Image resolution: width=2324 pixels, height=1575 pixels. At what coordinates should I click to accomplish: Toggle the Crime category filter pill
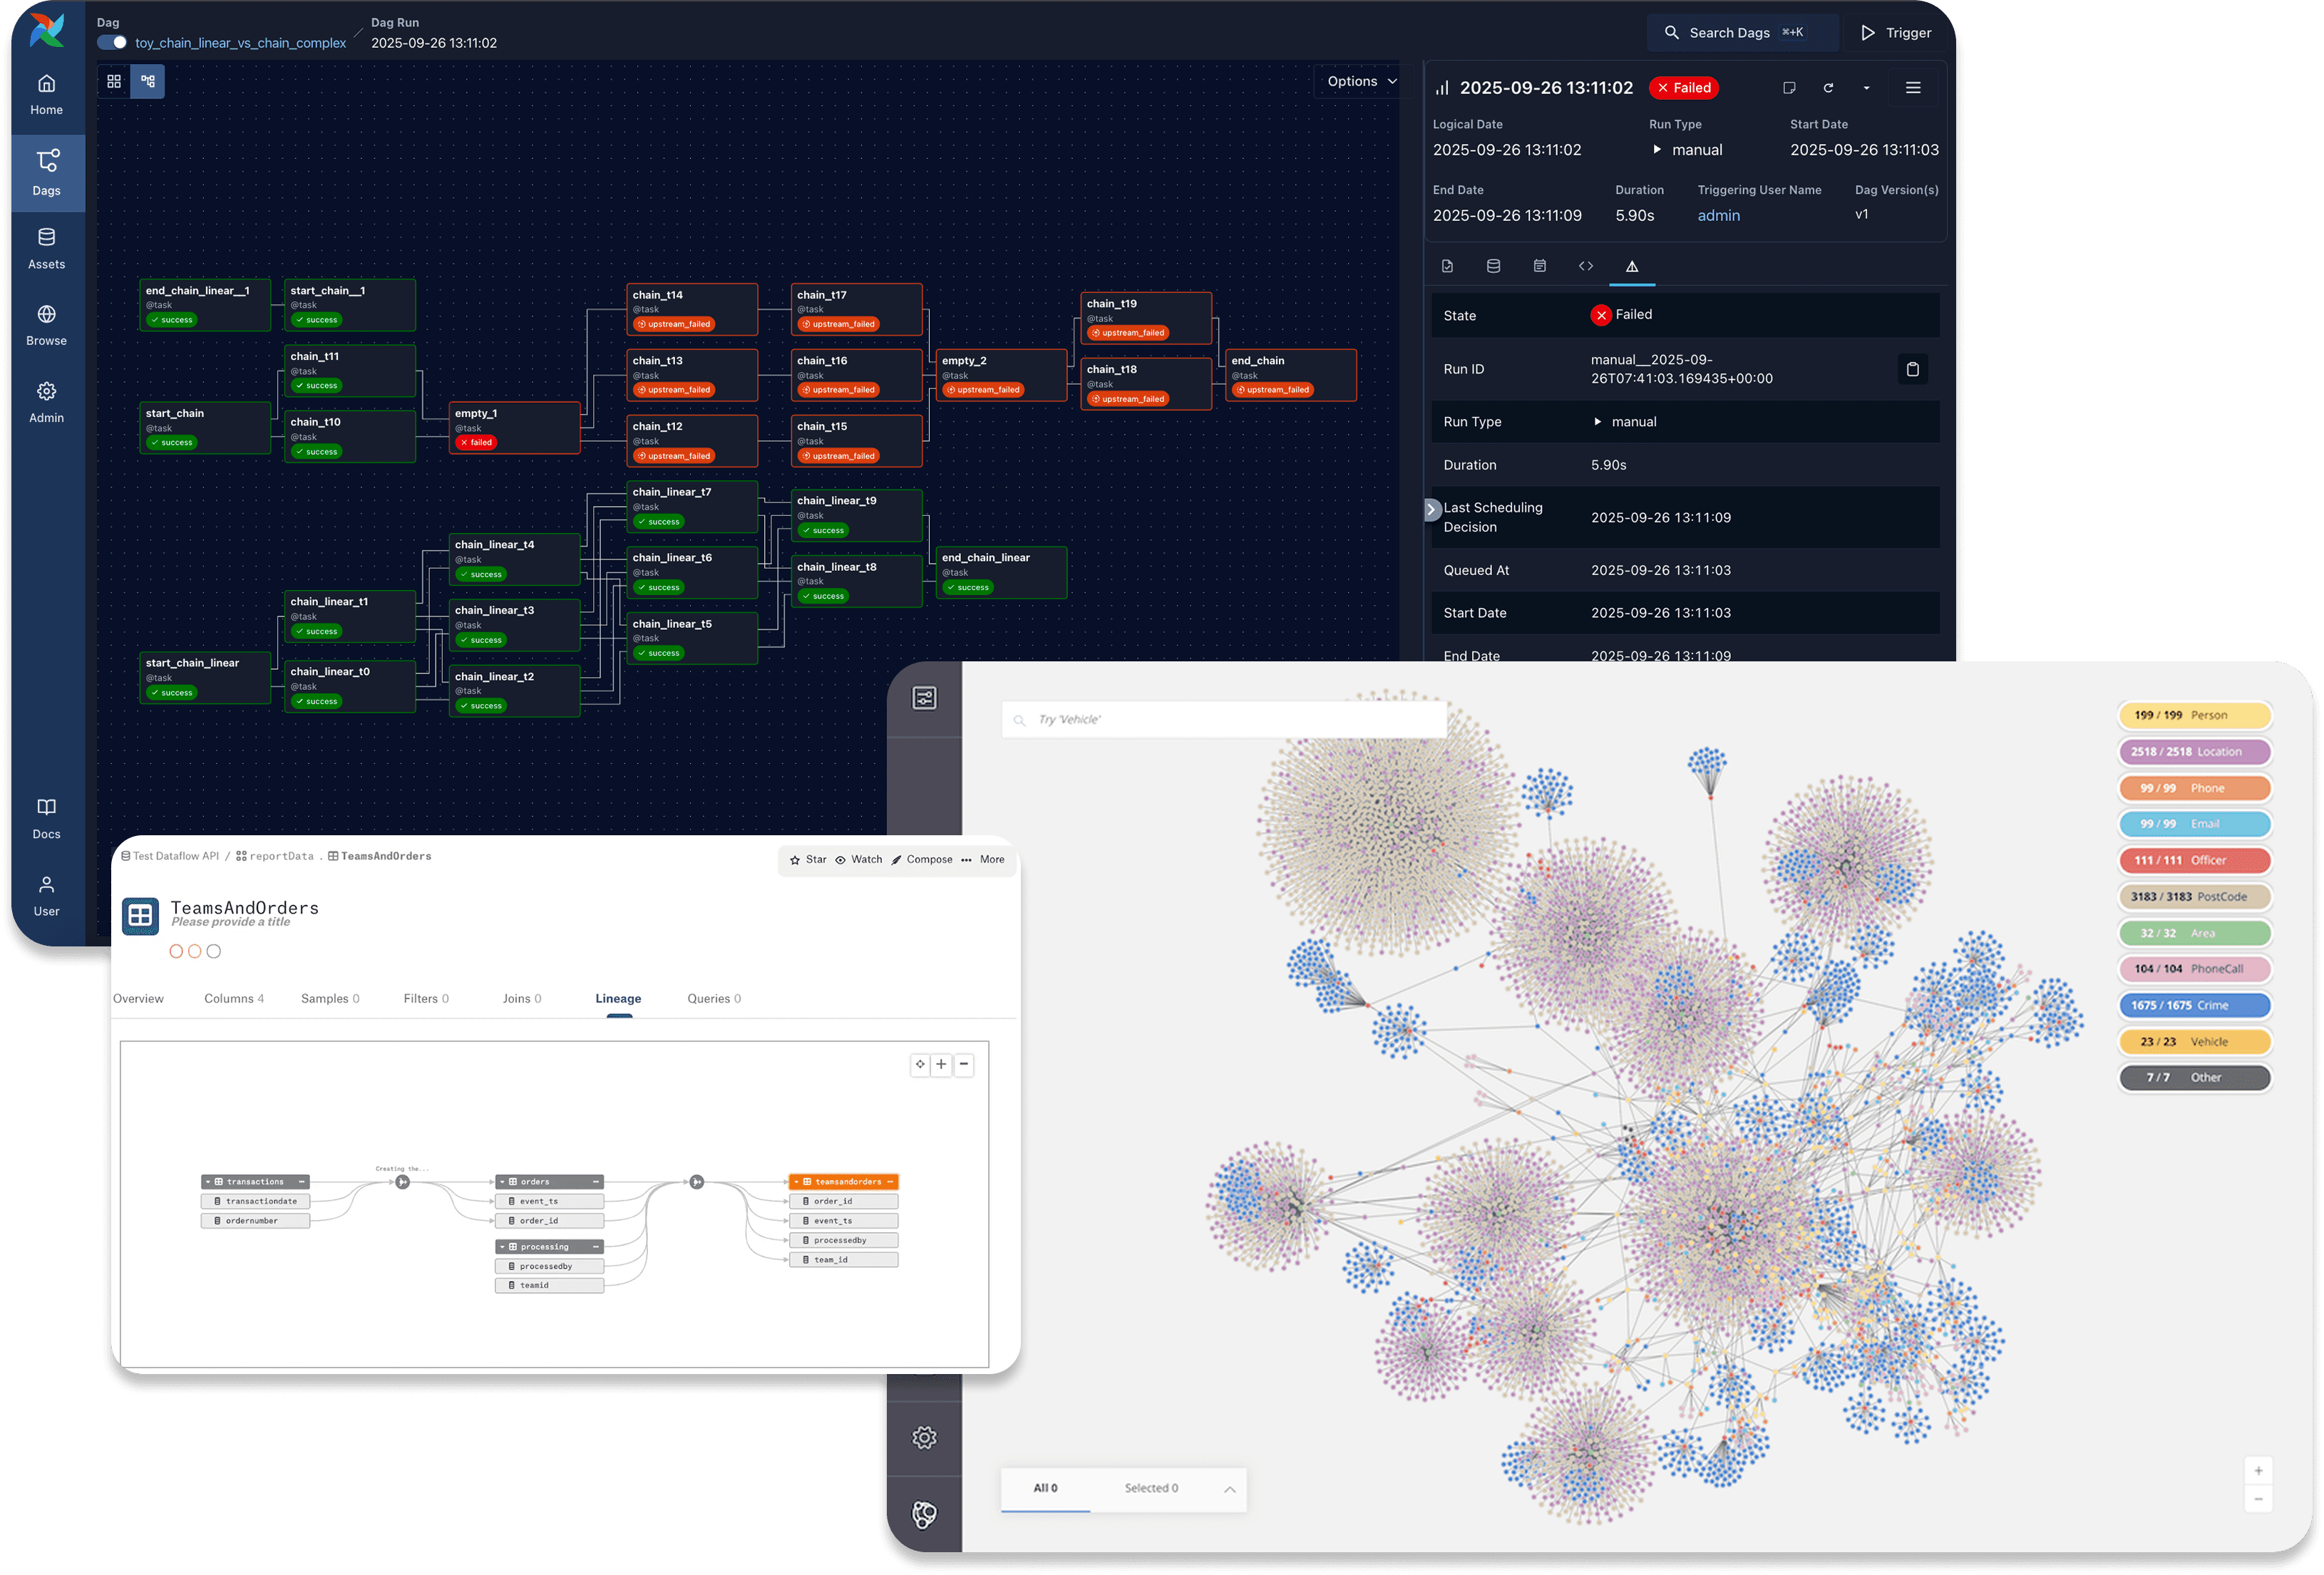[x=2194, y=1005]
